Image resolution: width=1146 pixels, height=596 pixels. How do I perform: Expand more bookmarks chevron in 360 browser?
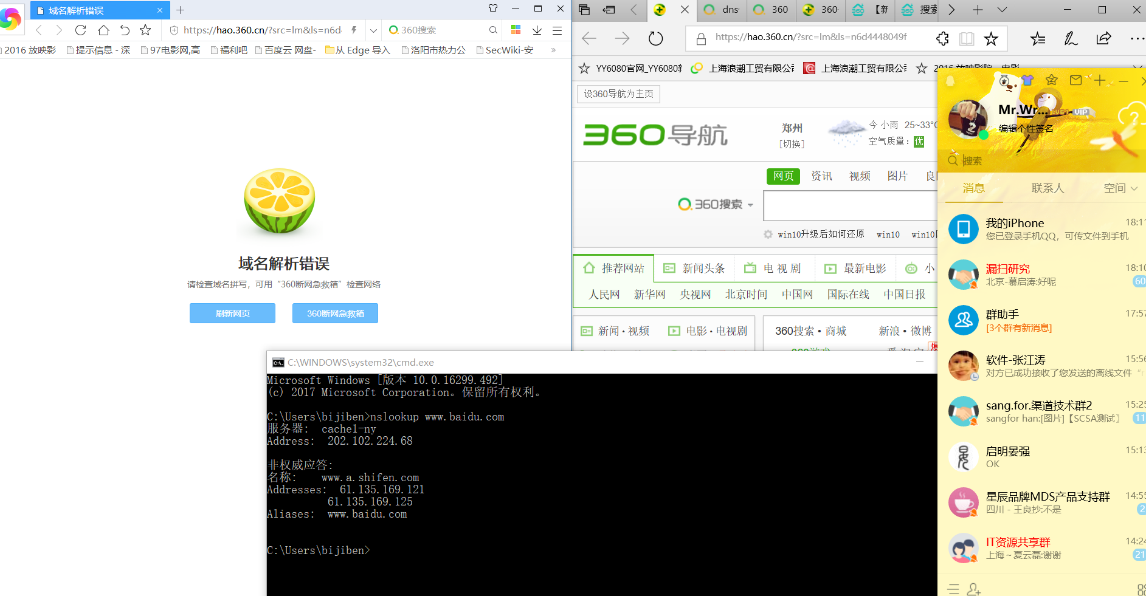(553, 50)
